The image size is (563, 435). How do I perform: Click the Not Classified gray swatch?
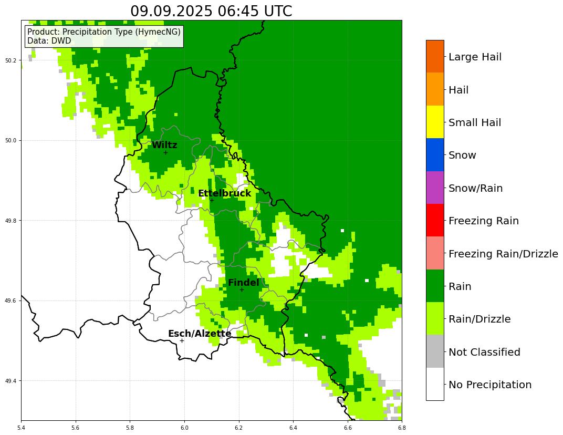click(x=435, y=351)
